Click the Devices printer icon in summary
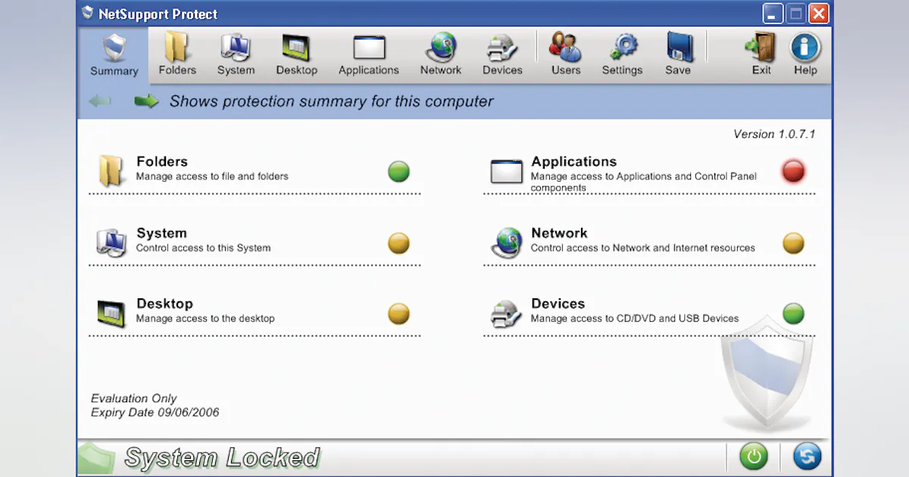 (x=507, y=313)
